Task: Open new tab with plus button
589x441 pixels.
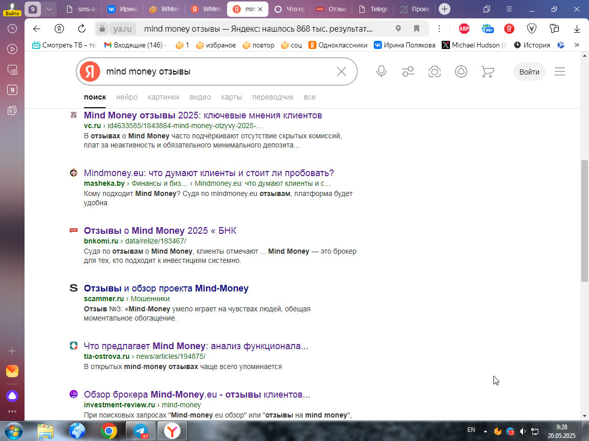Action: (x=444, y=9)
